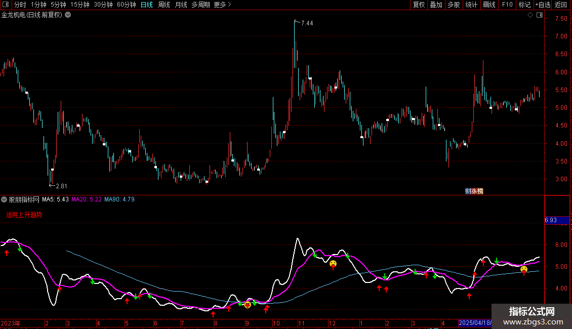Click the 标记 mark button

click(x=524, y=5)
